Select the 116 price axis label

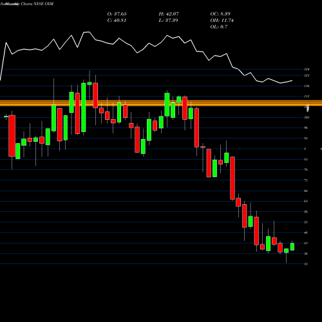307,86
